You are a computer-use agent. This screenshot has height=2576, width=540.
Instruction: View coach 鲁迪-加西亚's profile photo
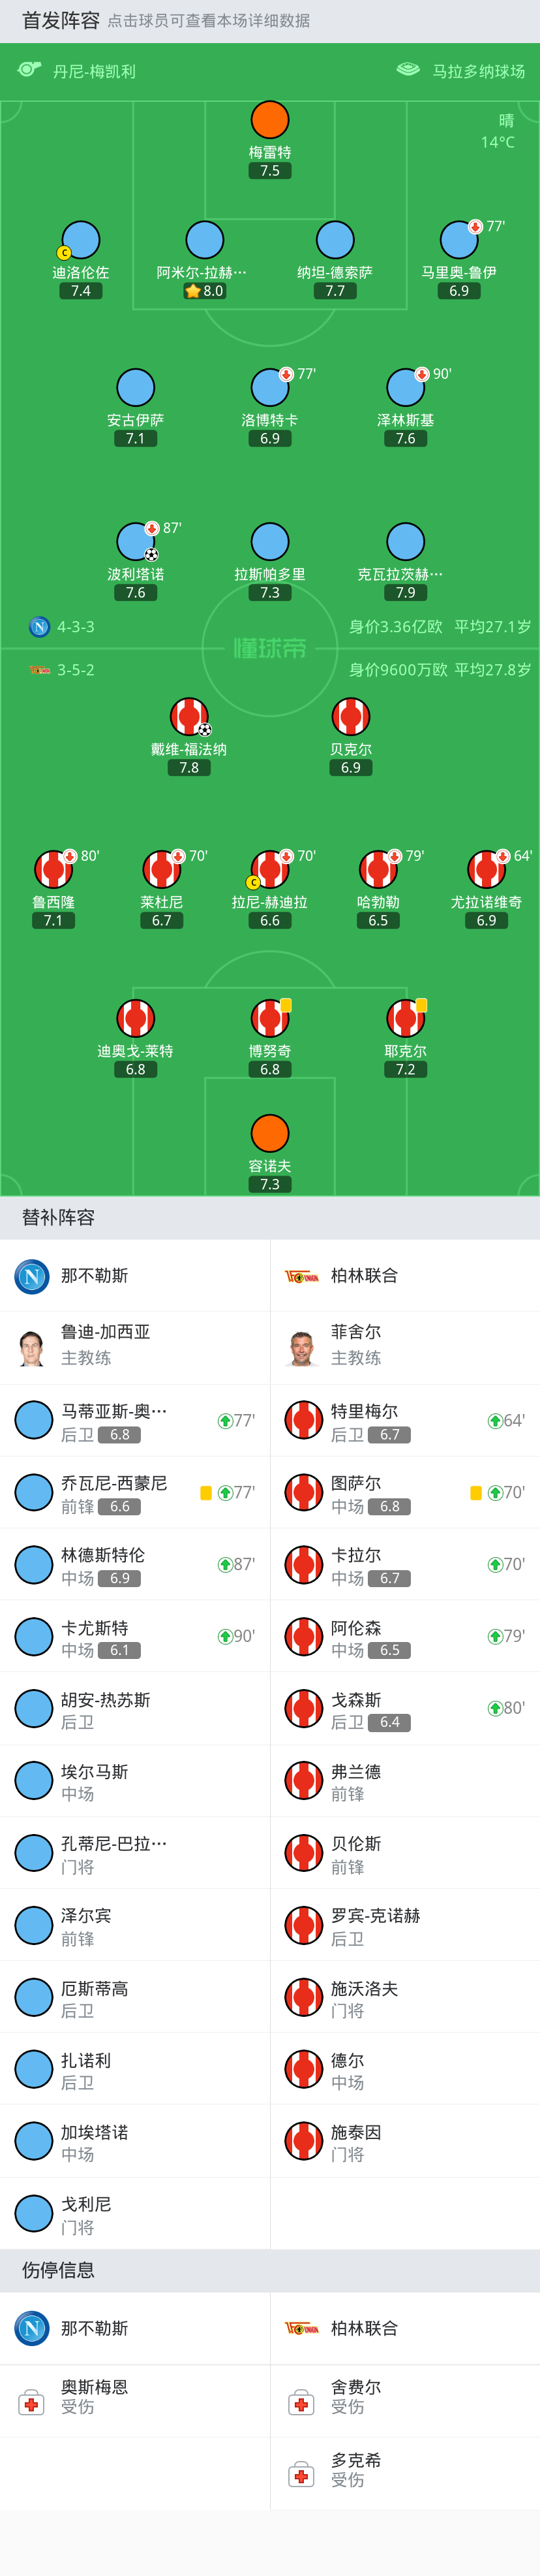pyautogui.click(x=32, y=1347)
